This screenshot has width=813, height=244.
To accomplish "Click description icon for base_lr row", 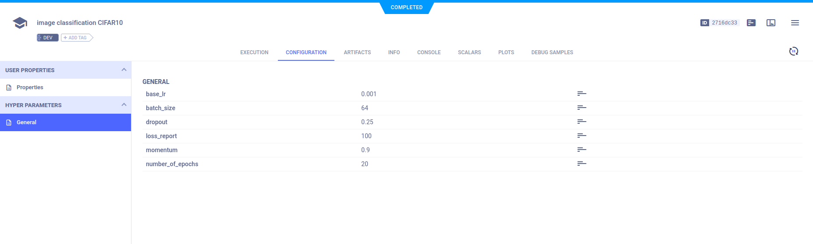I will point(582,94).
